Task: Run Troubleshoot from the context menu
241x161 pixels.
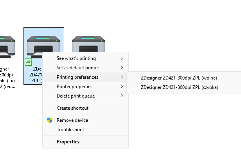Action: tap(70, 130)
